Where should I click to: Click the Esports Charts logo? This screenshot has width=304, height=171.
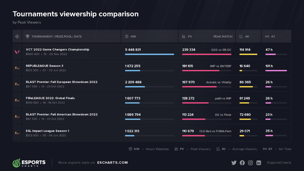29,163
